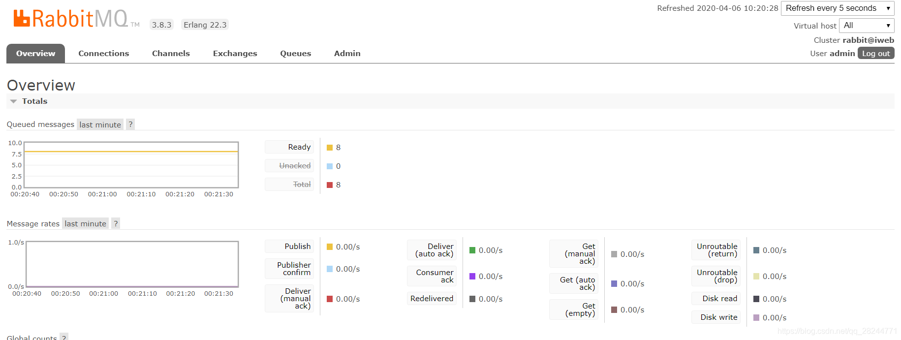The height and width of the screenshot is (340, 901).
Task: Click the version 3.8.3 label
Action: (161, 25)
